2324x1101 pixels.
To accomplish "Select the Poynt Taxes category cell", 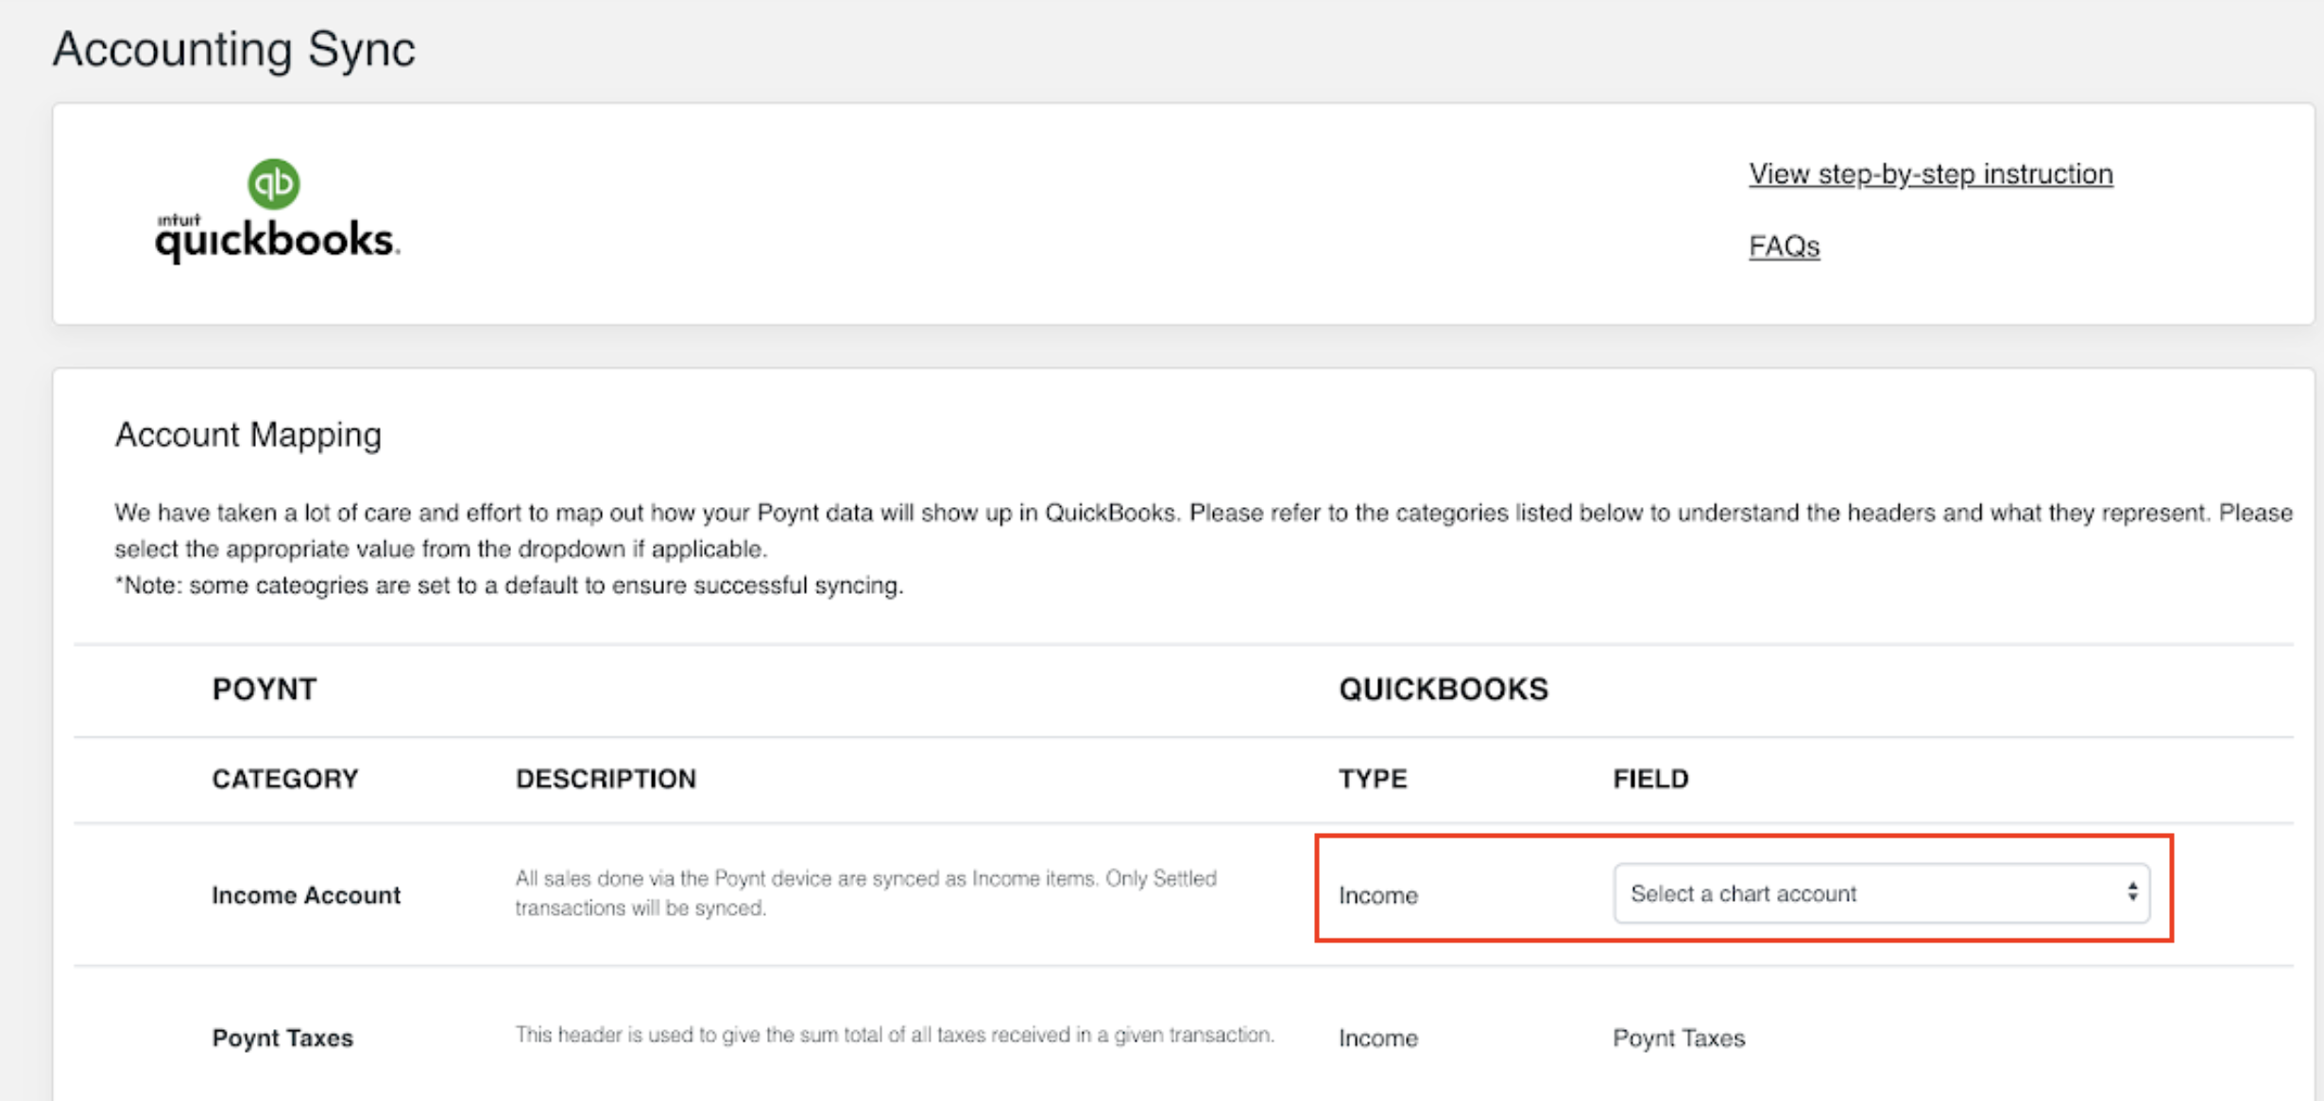I will [x=282, y=1038].
